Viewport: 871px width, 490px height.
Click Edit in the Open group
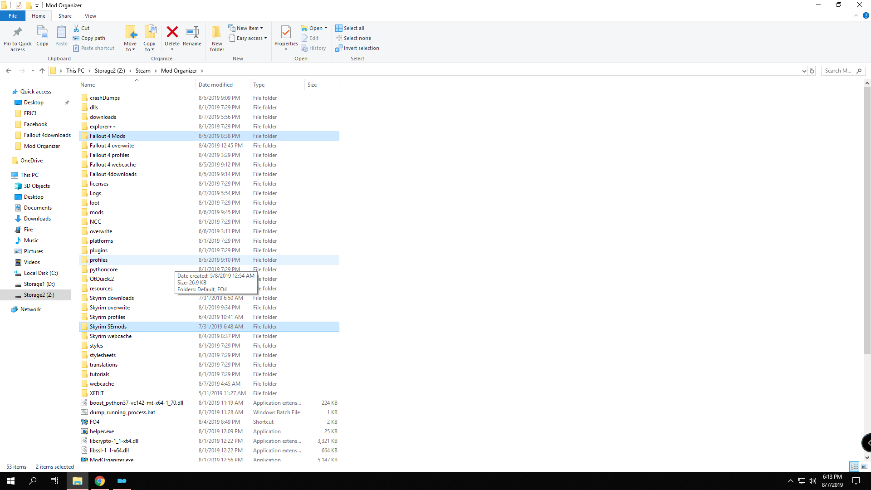coord(310,38)
